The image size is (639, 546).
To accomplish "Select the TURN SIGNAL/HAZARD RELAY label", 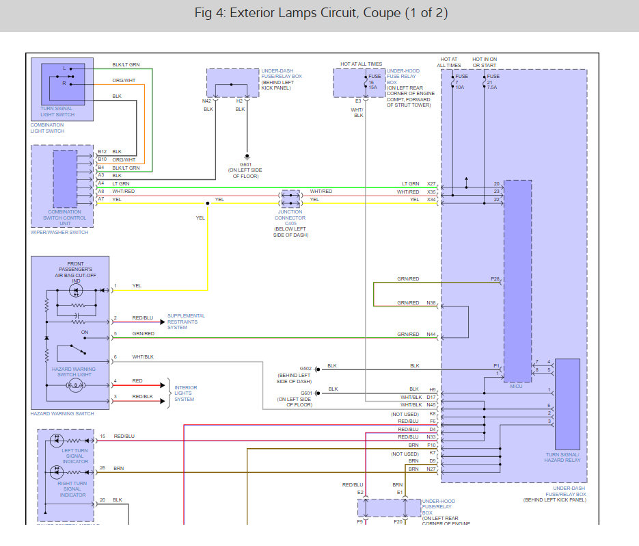I will point(562,457).
